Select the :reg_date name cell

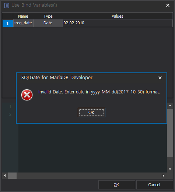(x=23, y=23)
